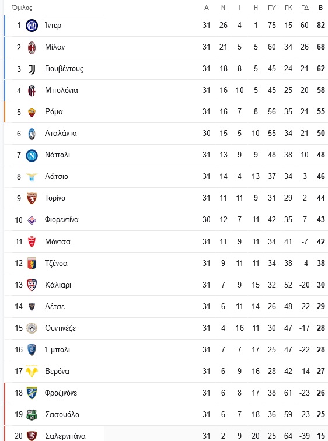Click the Lazio eagle crest icon

[32, 177]
